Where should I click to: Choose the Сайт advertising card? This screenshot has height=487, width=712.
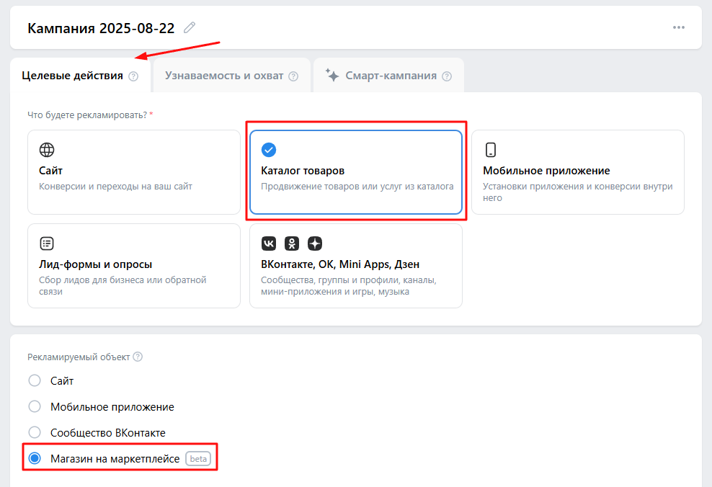[x=134, y=172]
